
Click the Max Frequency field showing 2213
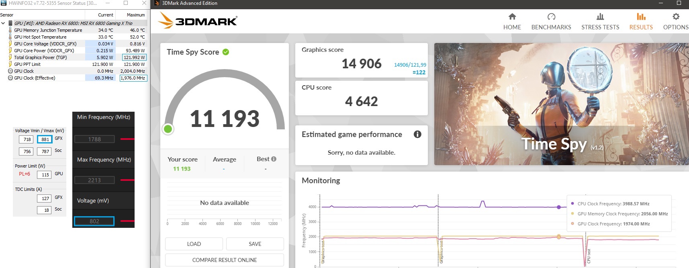pyautogui.click(x=94, y=180)
